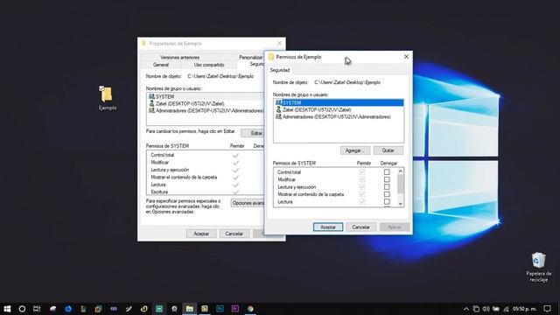Viewport: 560px width, 315px height.
Task: Check Denegar for Control total
Action: (387, 172)
